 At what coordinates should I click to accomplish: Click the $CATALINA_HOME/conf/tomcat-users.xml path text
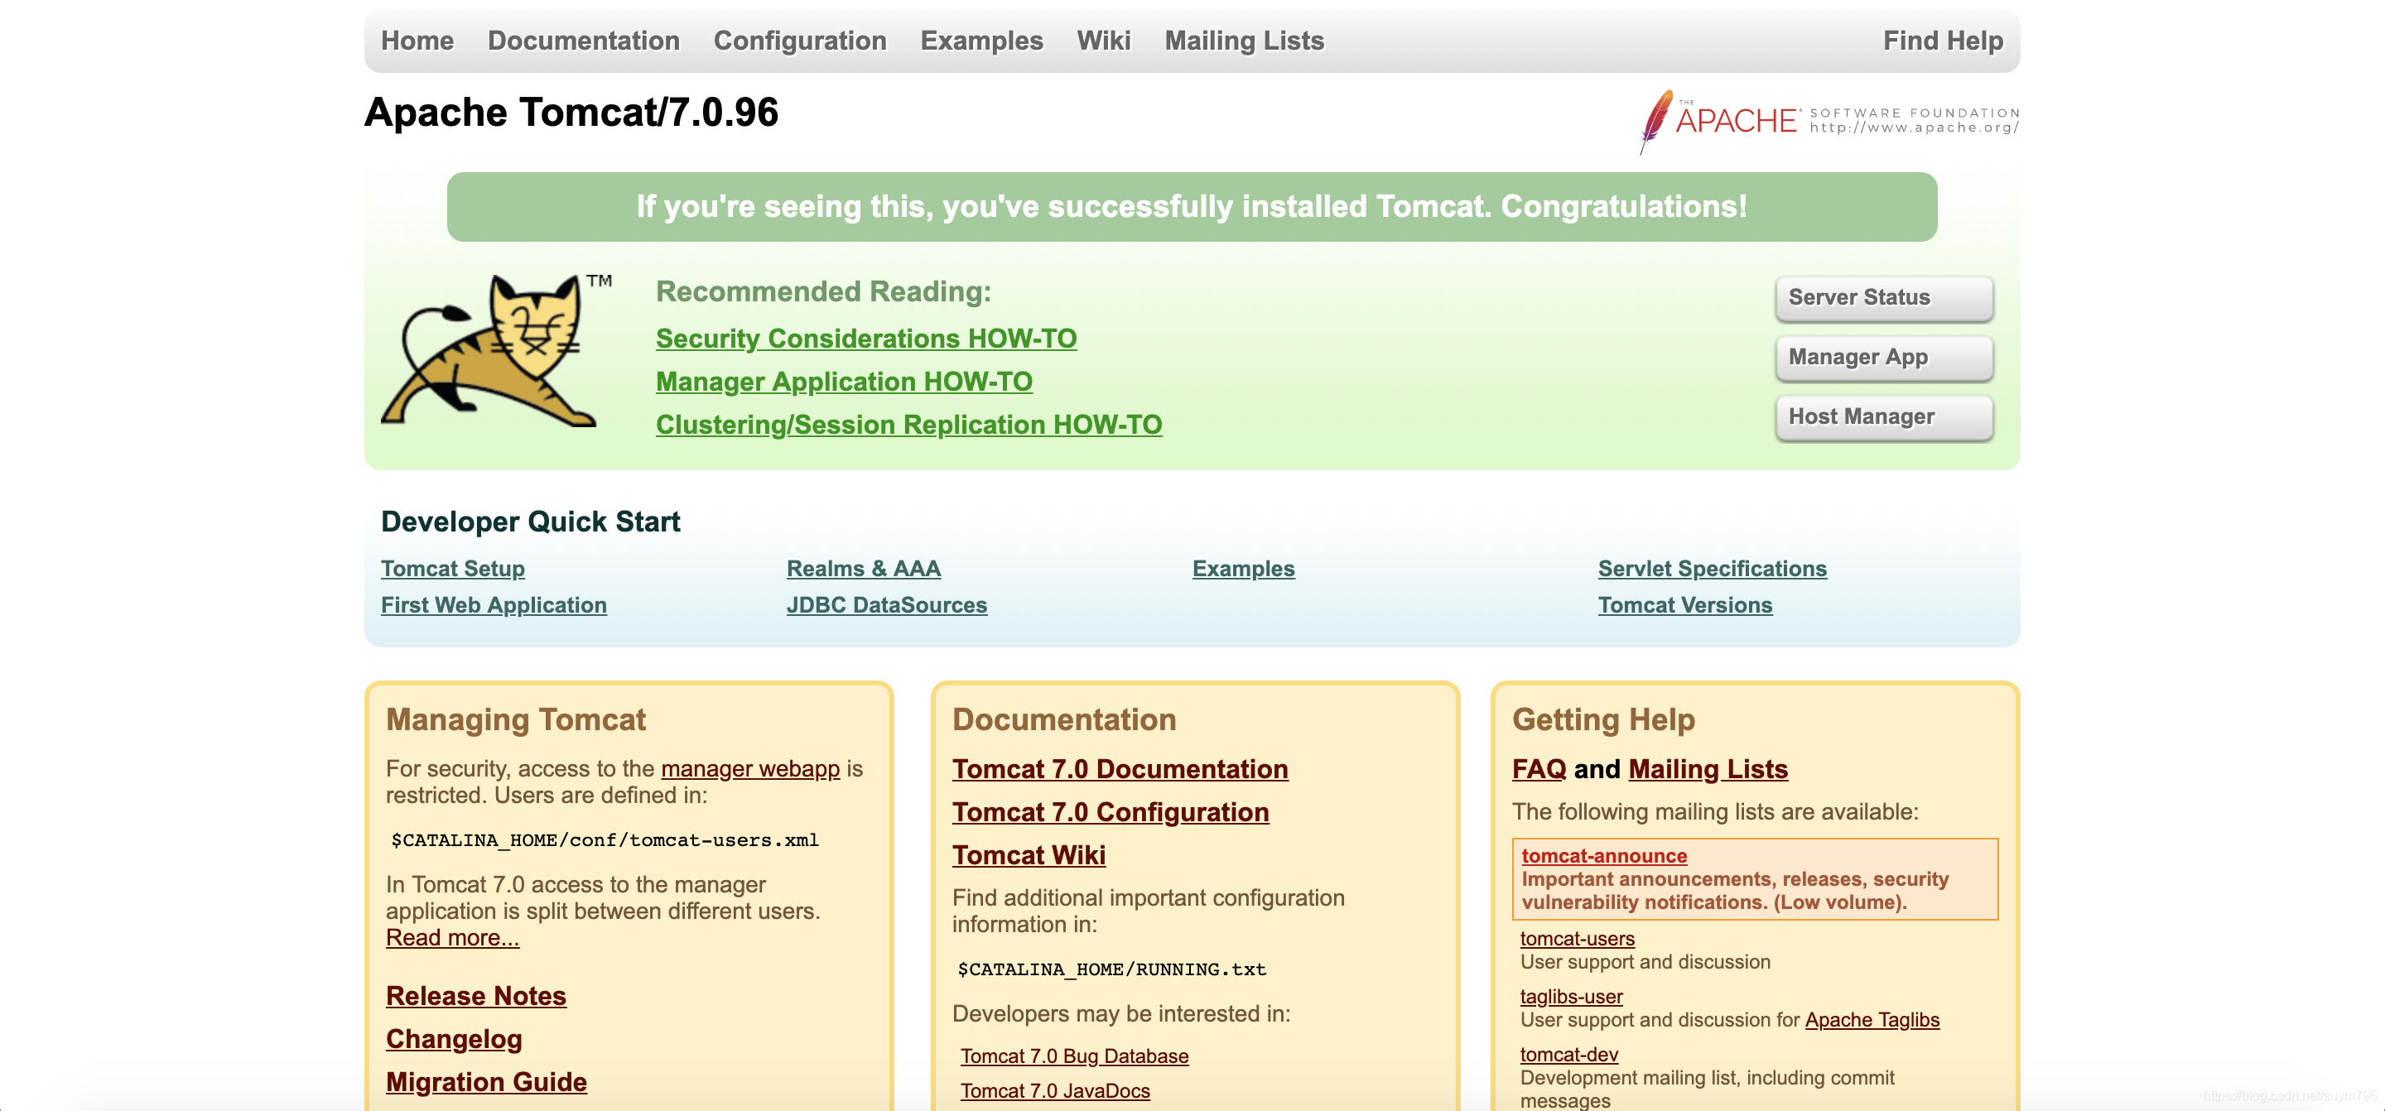tap(605, 840)
